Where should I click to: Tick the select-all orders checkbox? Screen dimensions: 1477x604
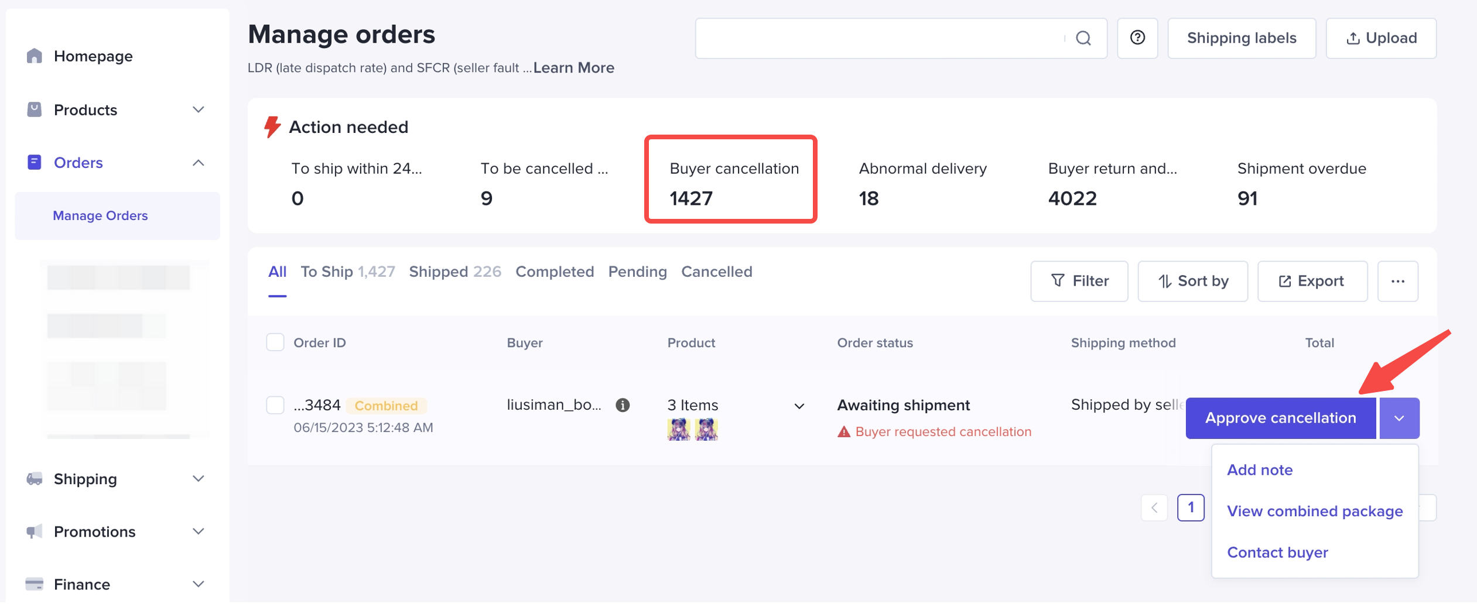[275, 342]
